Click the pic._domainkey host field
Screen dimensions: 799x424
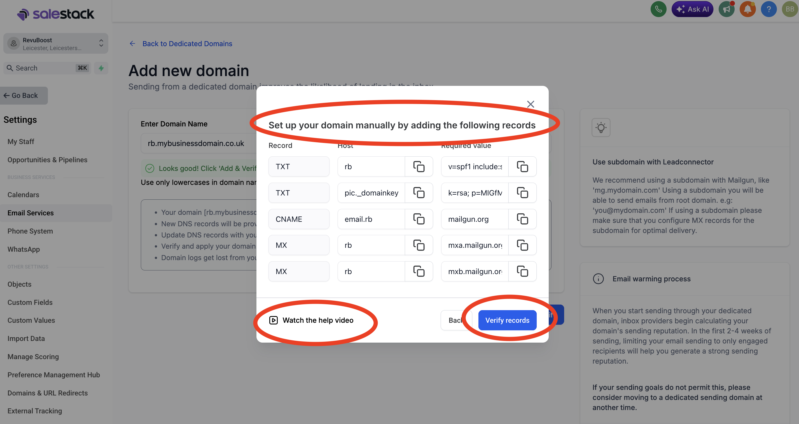(x=371, y=193)
